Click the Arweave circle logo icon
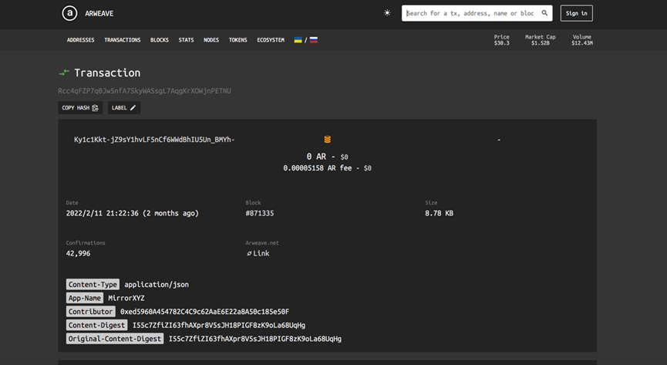 click(x=69, y=13)
